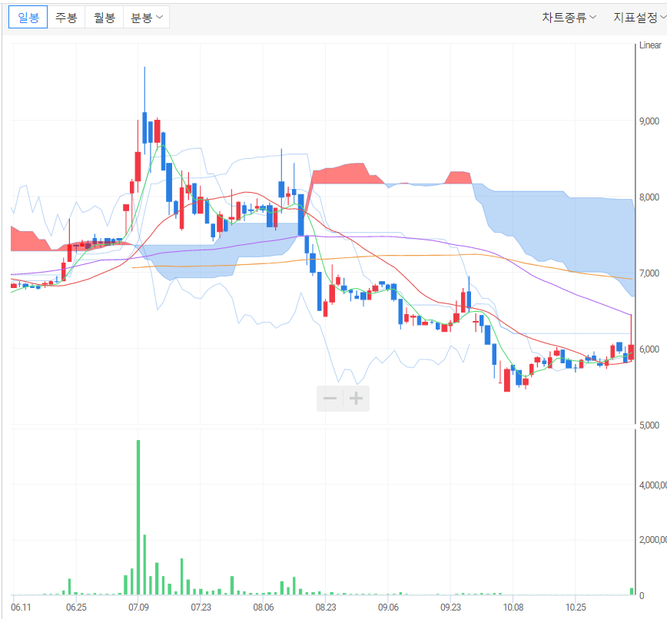Open the 분봉 minute chart dropdown
Screen dimensions: 667x619
[x=146, y=17]
